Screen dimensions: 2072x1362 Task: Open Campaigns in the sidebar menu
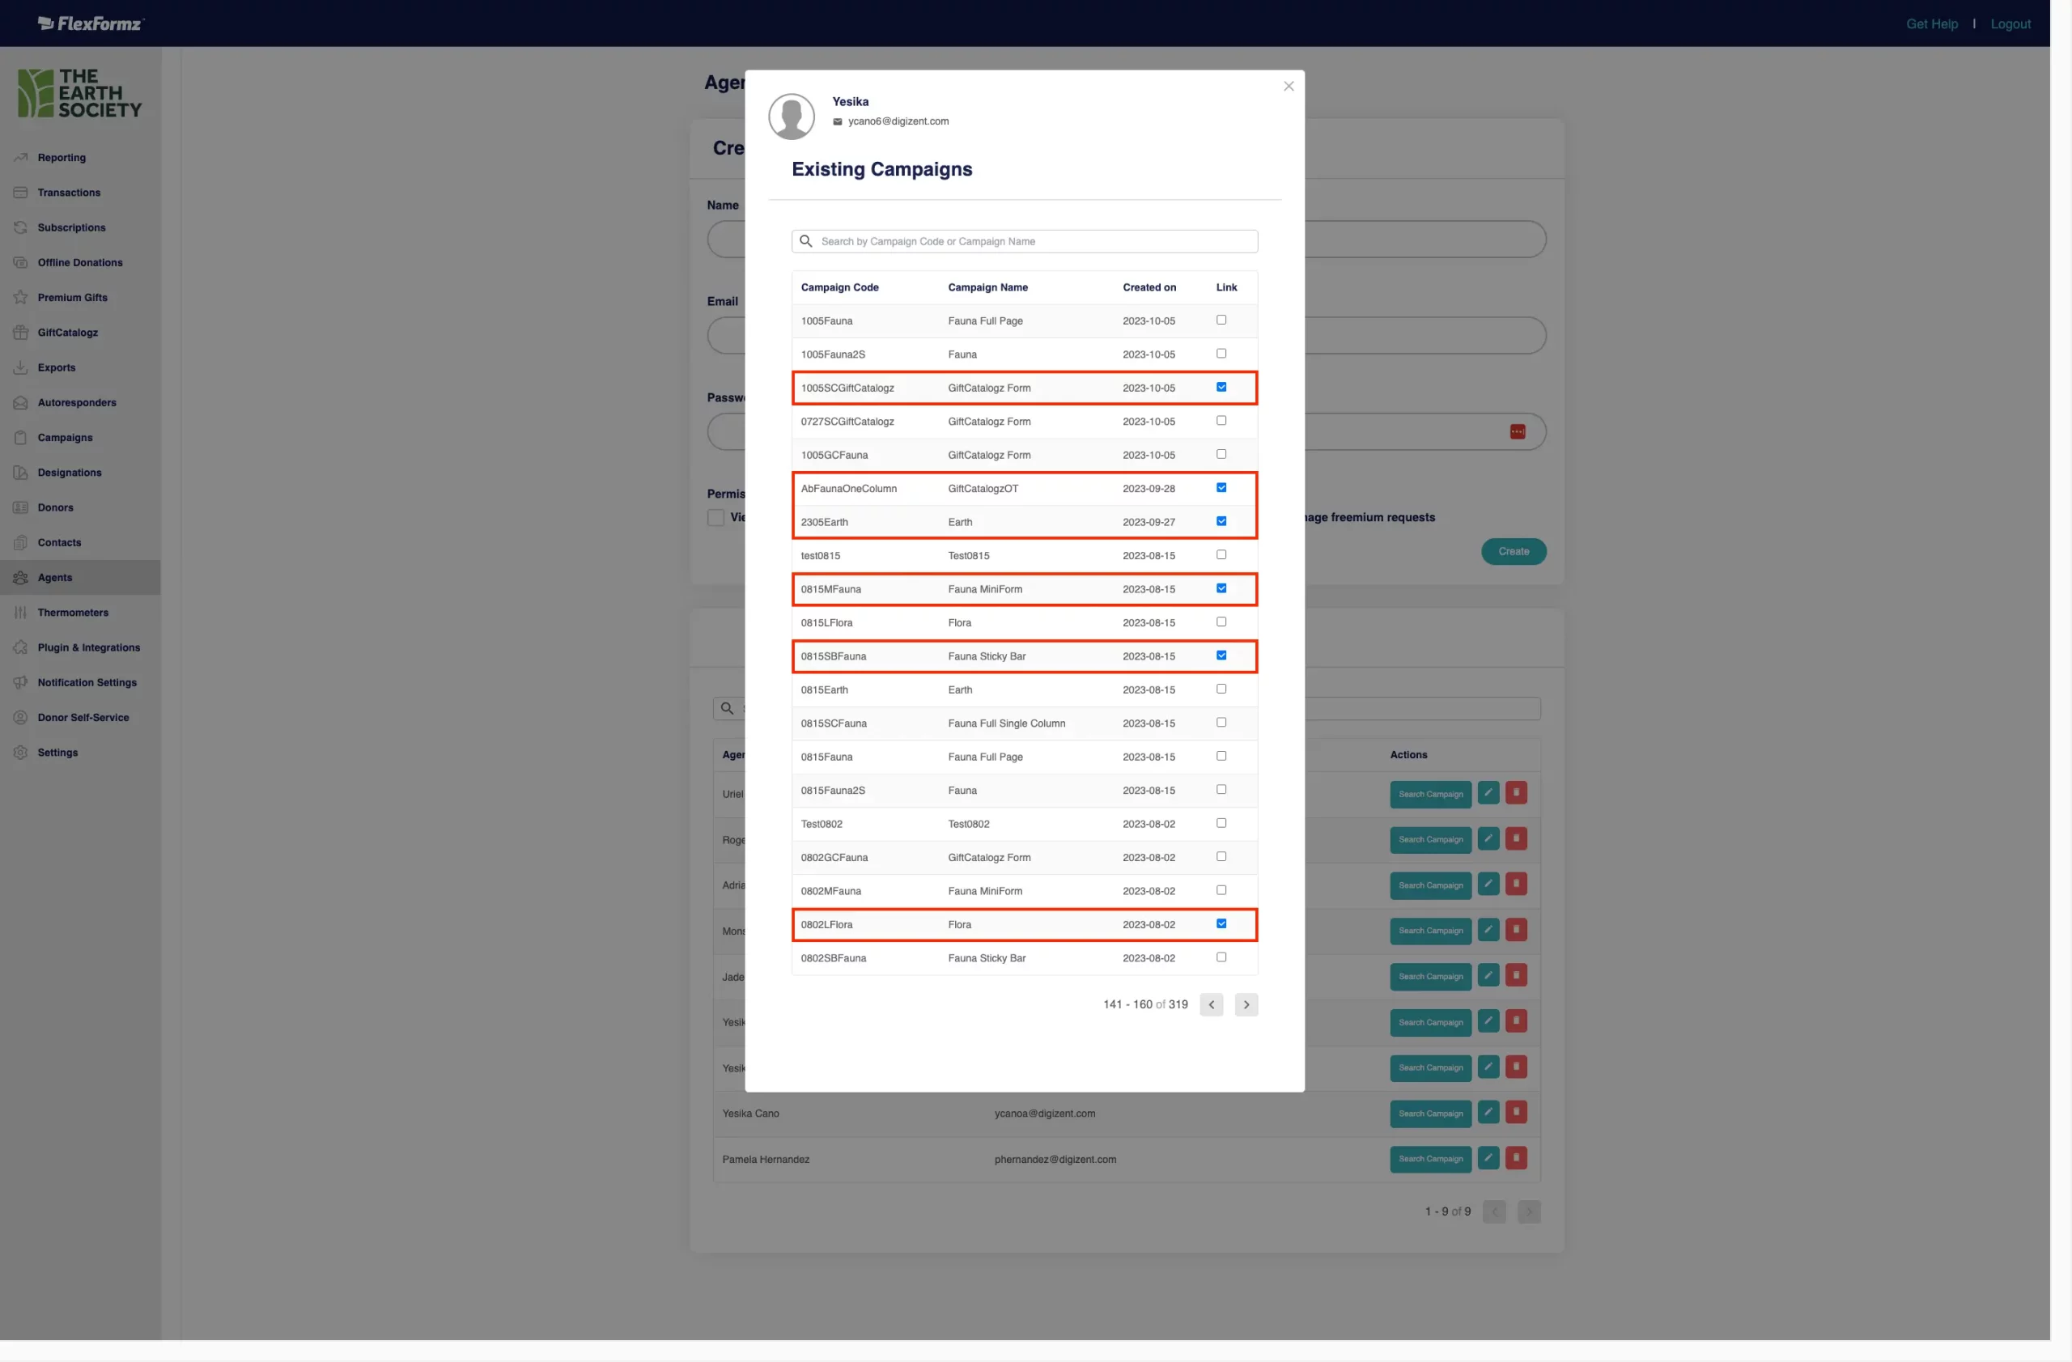click(x=65, y=438)
